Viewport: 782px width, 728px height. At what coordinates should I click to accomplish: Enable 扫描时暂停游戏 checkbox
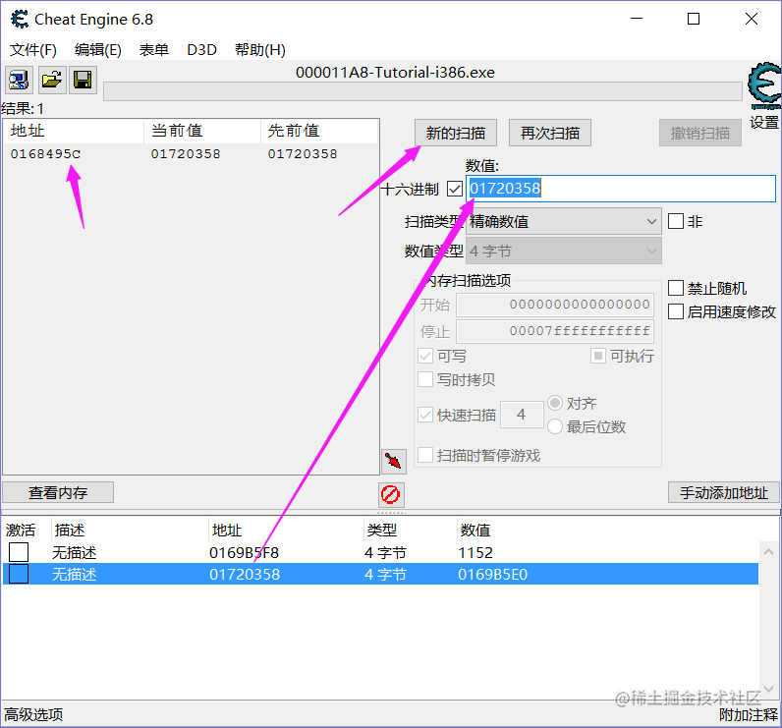click(425, 455)
